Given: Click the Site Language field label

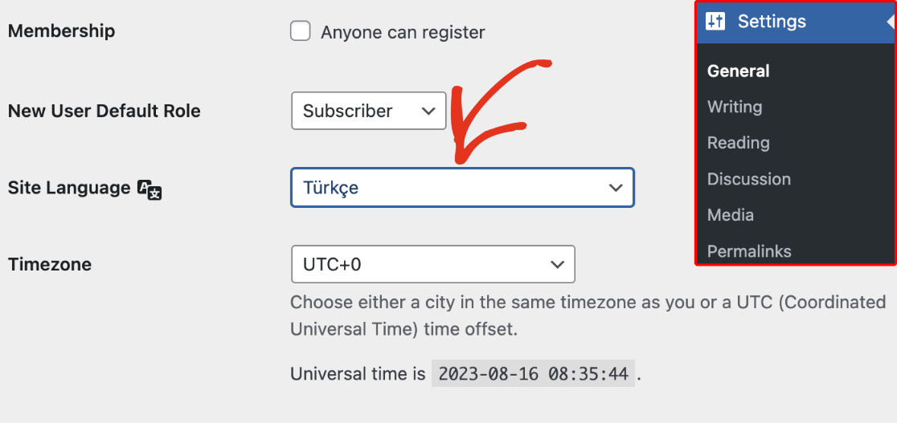Looking at the screenshot, I should (69, 188).
